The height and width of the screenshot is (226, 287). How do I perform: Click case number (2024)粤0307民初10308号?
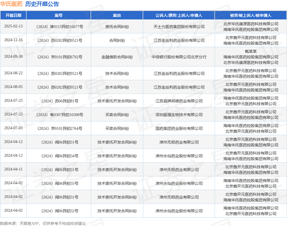(60, 115)
